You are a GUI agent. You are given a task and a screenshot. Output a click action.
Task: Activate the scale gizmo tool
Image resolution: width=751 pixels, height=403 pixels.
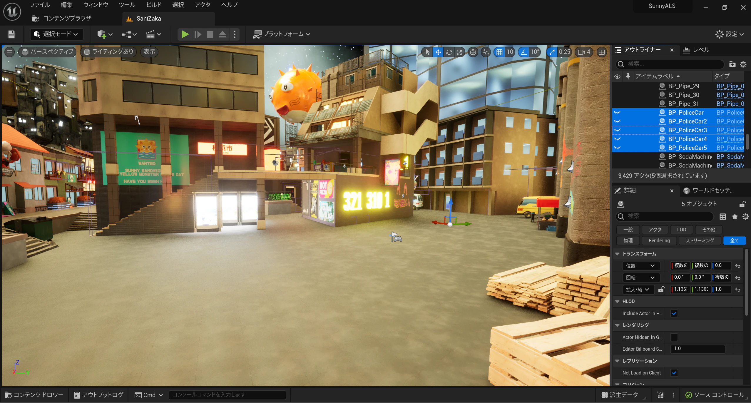[459, 52]
